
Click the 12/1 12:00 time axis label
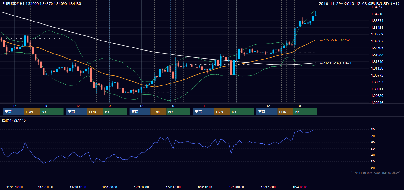(x=141, y=187)
